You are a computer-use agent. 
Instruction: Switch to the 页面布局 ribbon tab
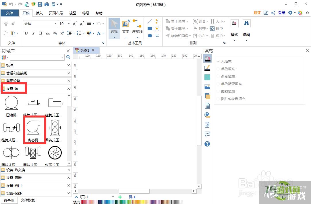point(56,13)
